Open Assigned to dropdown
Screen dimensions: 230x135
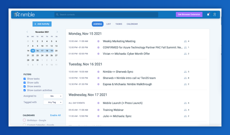point(53,96)
